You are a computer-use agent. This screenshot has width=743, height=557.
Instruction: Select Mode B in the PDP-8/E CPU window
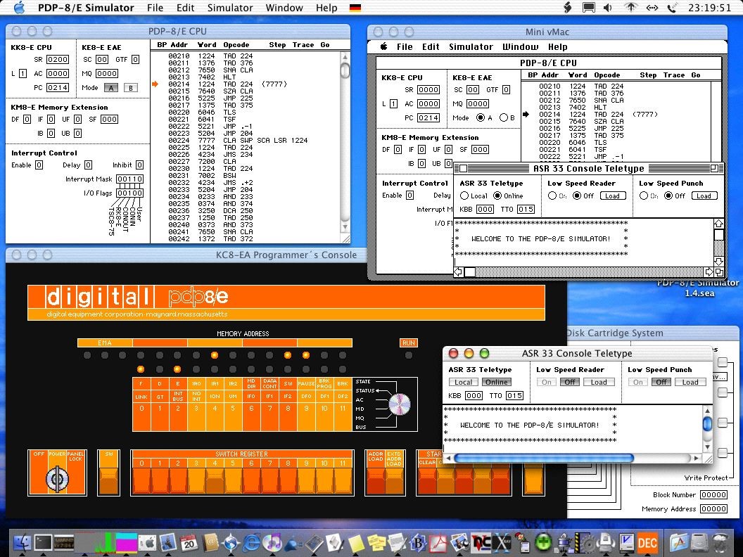point(131,88)
